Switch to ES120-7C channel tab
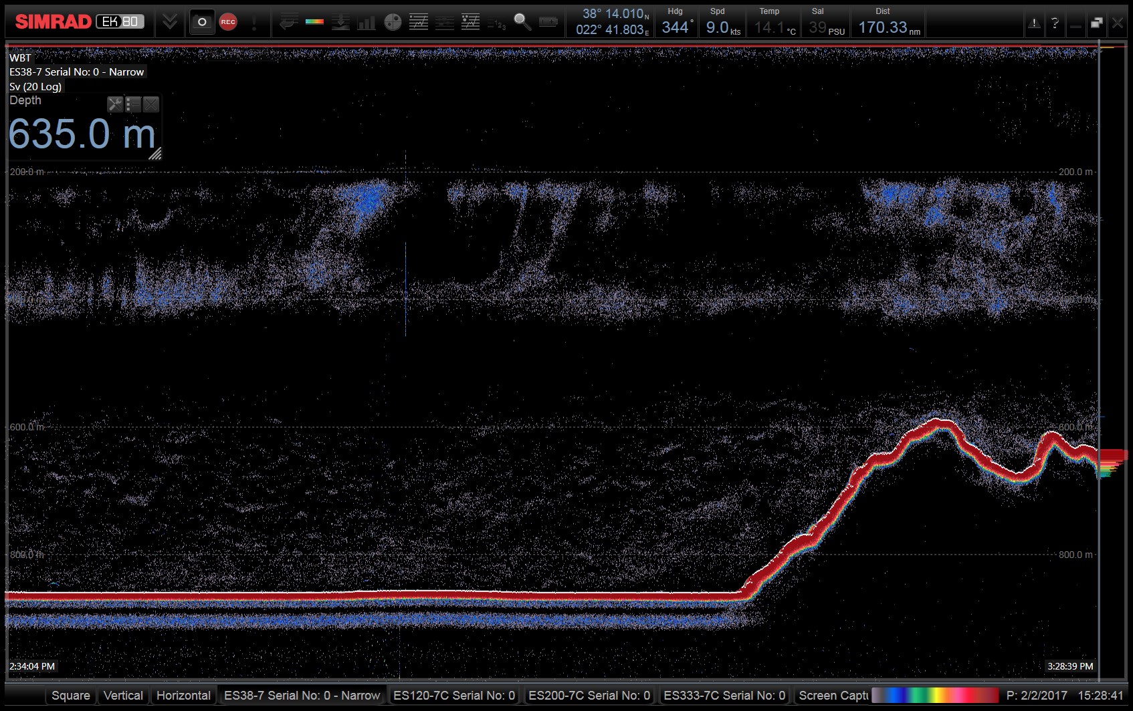 (453, 696)
